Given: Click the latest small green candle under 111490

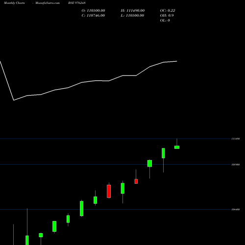Looking at the screenshot, I should (x=177, y=147).
